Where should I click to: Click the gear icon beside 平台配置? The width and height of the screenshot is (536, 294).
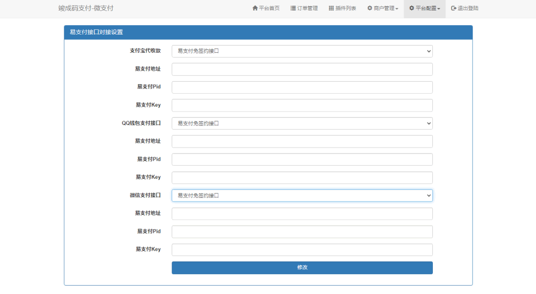pyautogui.click(x=411, y=8)
